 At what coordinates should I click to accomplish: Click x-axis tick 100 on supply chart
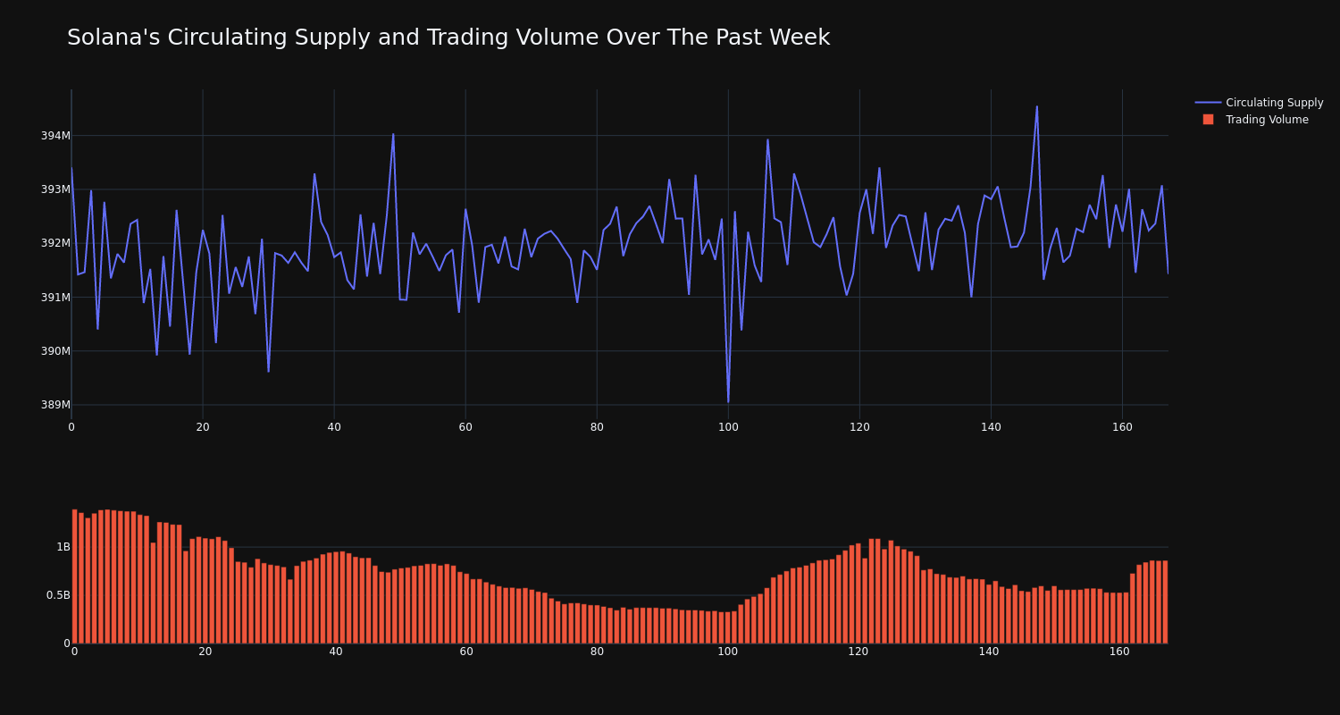coord(728,427)
